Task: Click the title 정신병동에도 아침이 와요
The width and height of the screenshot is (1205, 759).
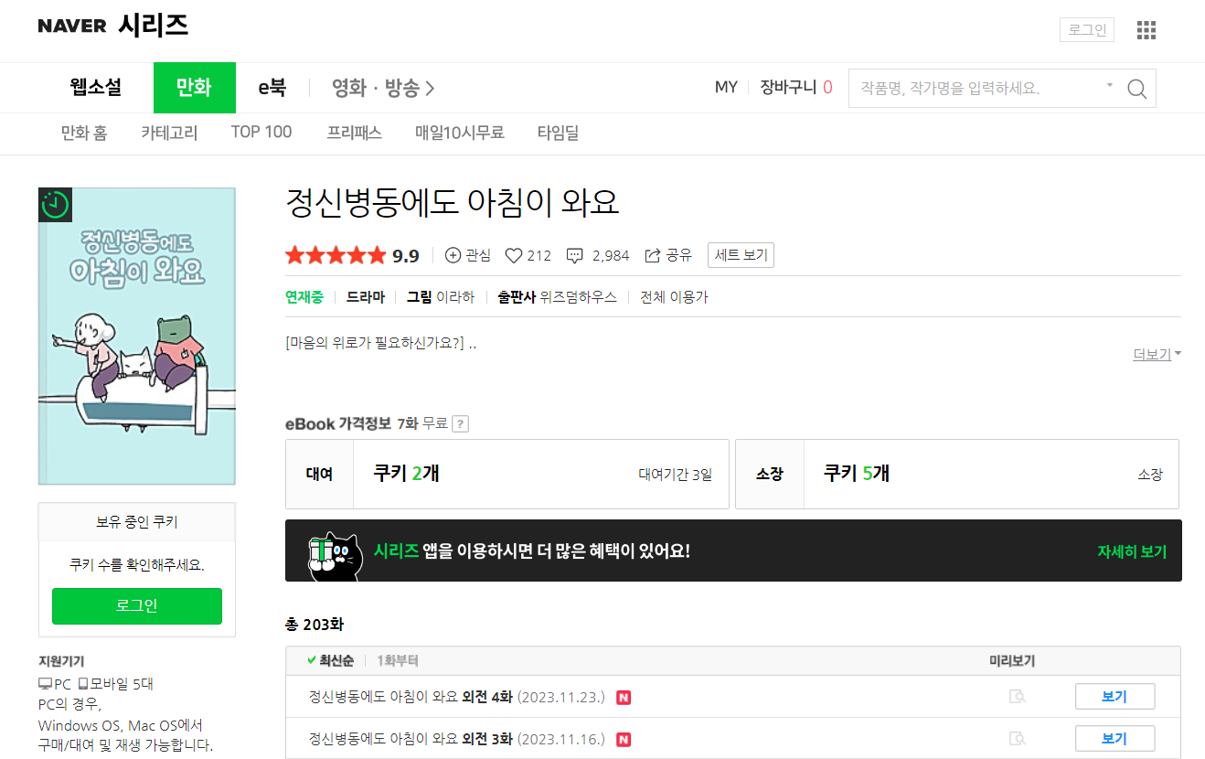Action: click(x=453, y=202)
